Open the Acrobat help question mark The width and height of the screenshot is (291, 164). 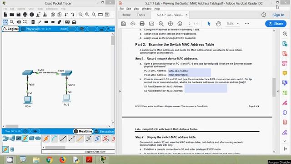[264, 15]
